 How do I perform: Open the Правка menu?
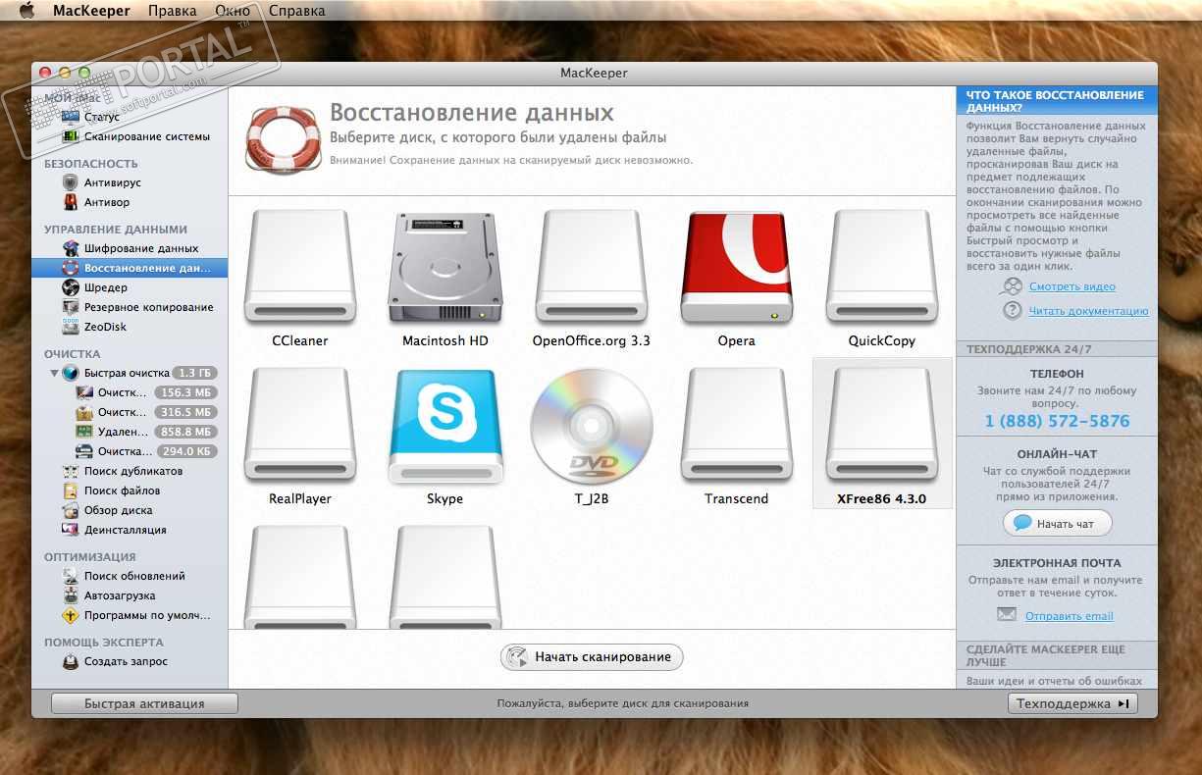(x=173, y=11)
